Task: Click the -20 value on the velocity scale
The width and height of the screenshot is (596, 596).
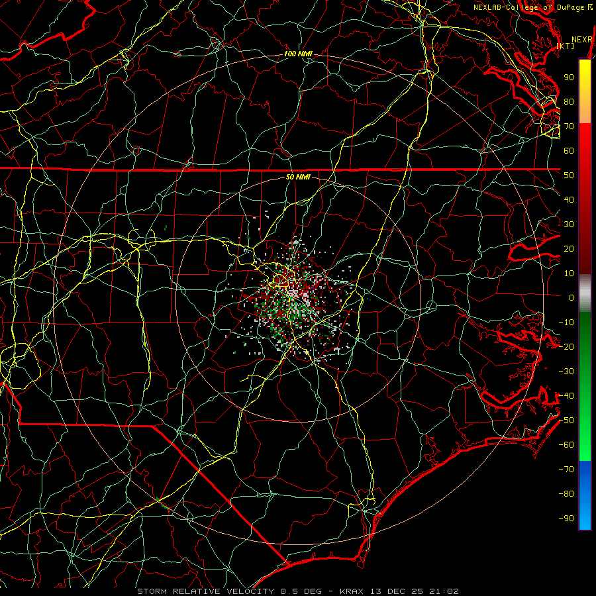Action: (566, 346)
